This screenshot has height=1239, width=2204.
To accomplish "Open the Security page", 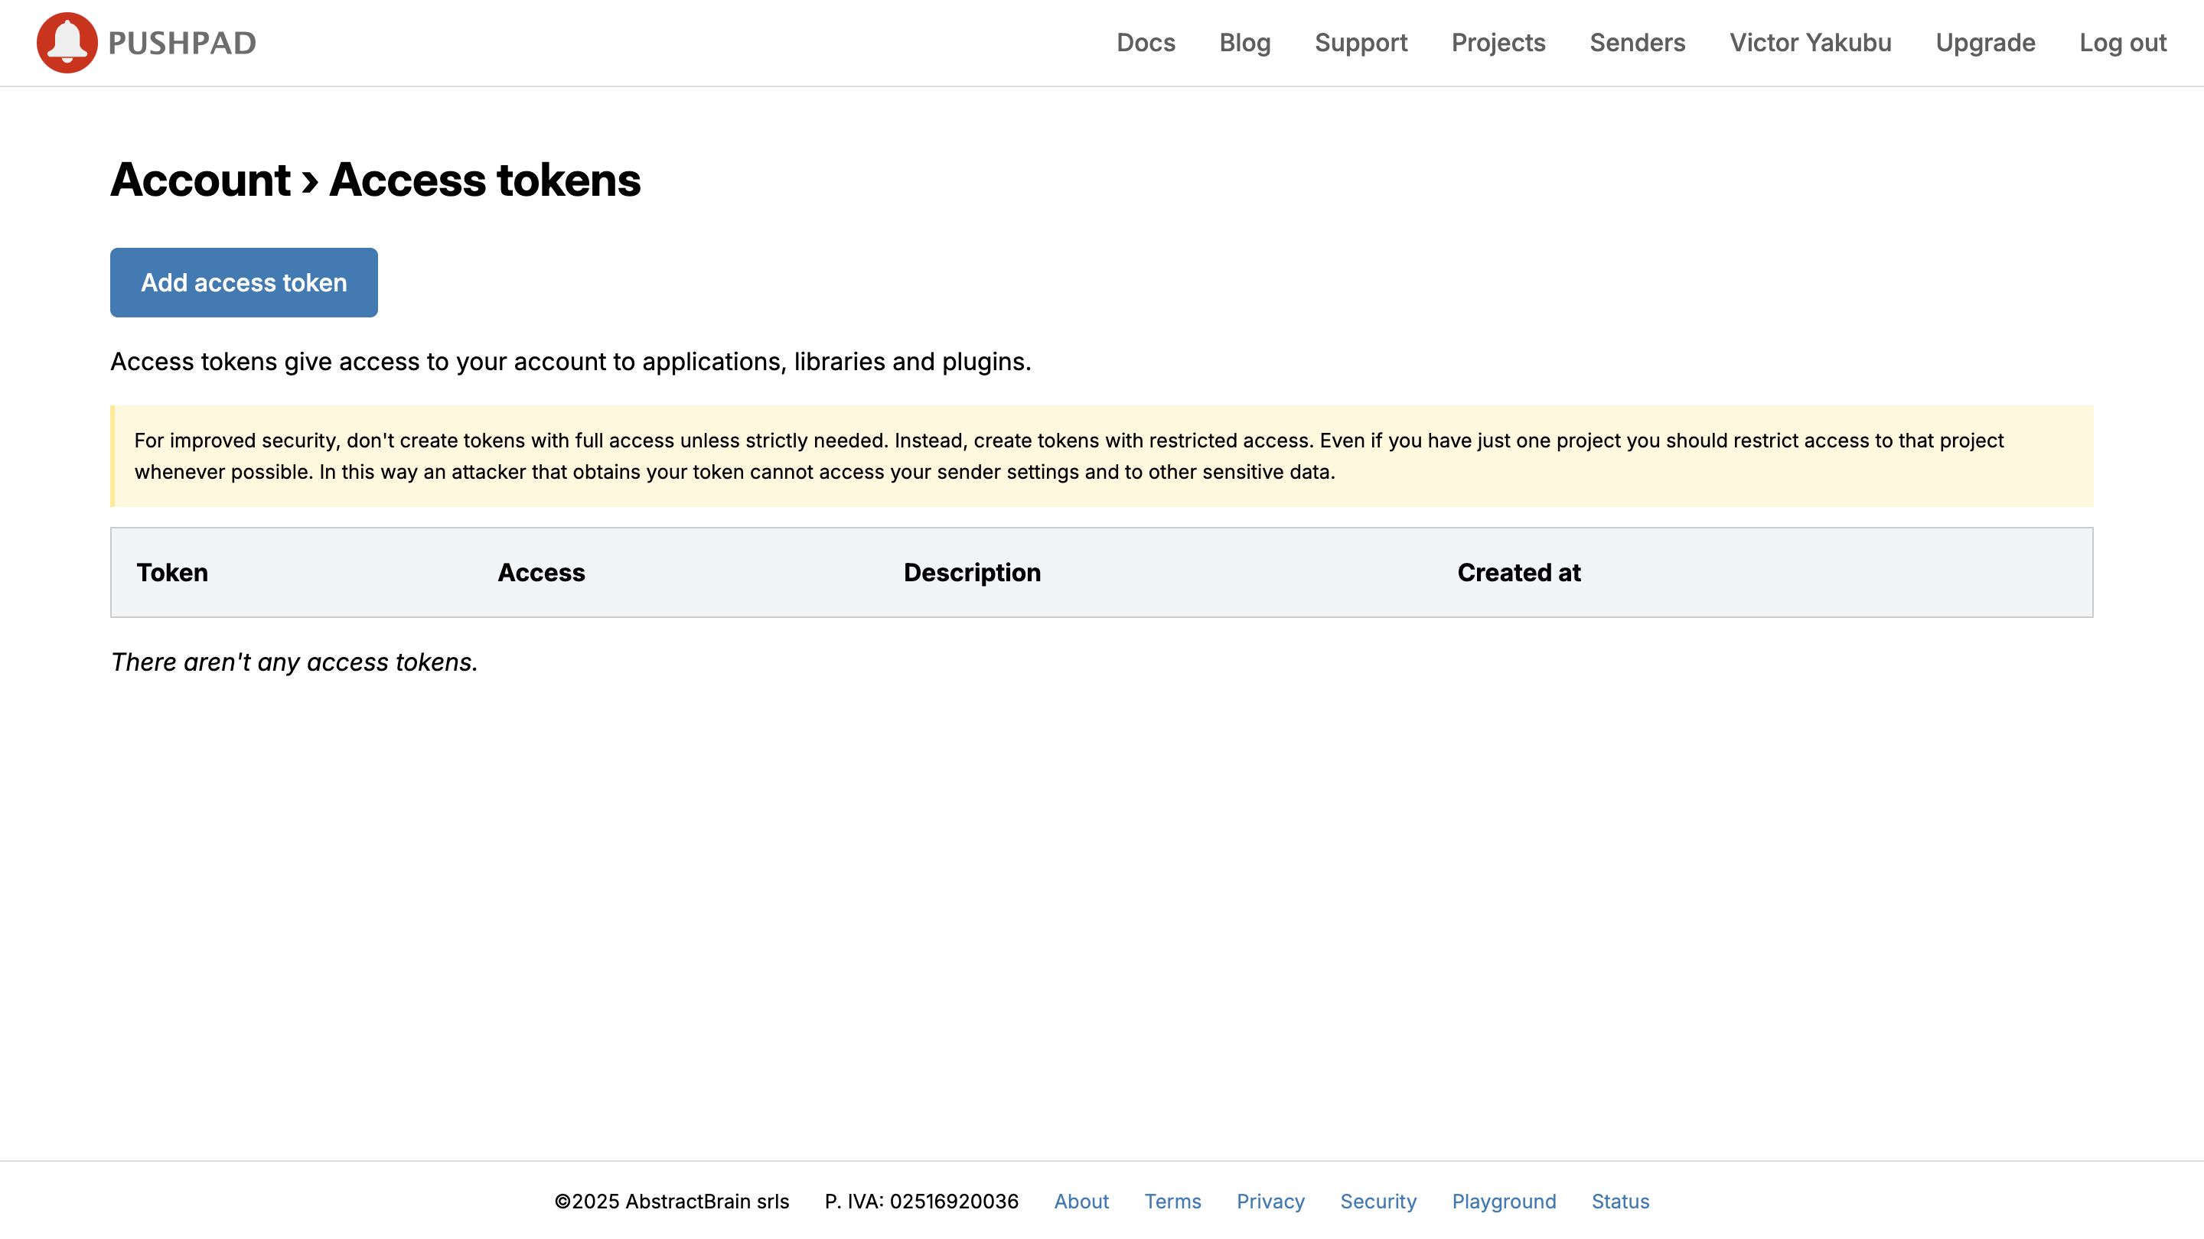I will pos(1378,1201).
